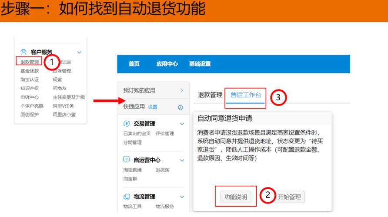Screen dimensions: 388x217
Task: Open 已卖出的宝贝 under 交易管理
Action: [137, 134]
